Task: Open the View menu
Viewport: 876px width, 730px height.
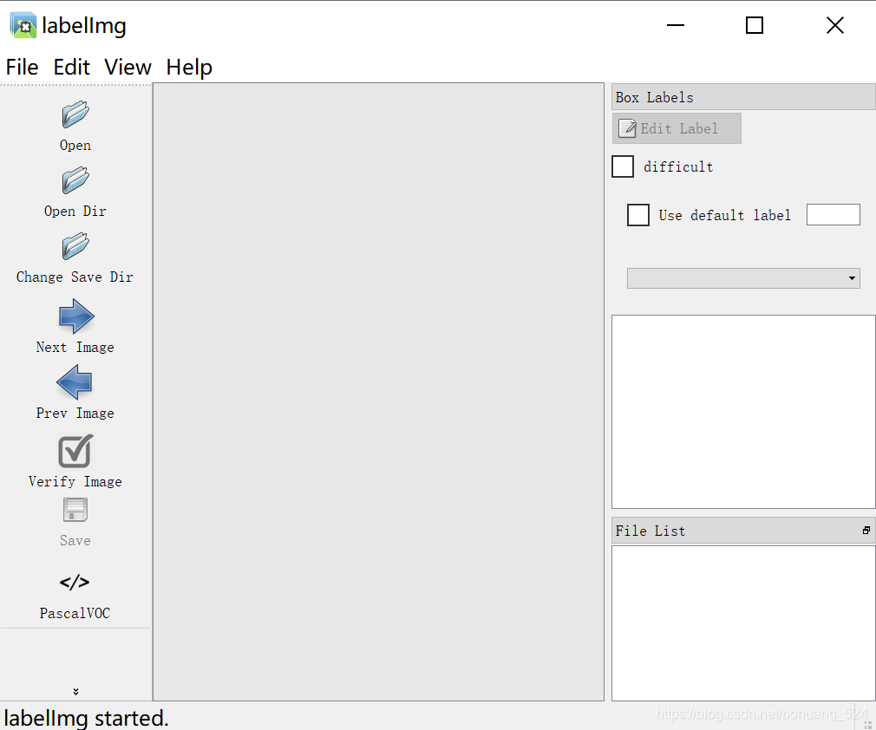Action: [127, 67]
